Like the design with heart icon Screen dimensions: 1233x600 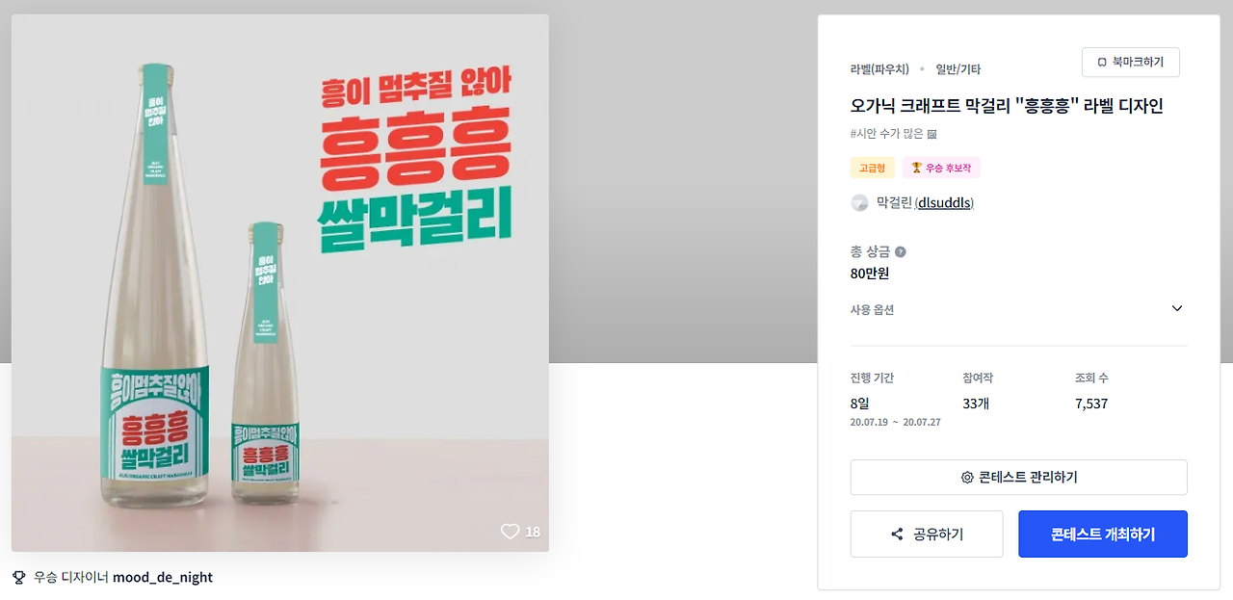510,532
